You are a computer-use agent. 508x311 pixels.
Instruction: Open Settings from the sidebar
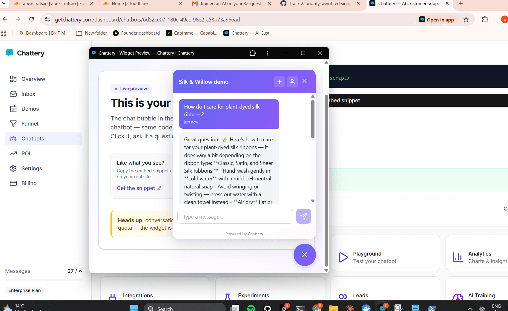point(44,168)
